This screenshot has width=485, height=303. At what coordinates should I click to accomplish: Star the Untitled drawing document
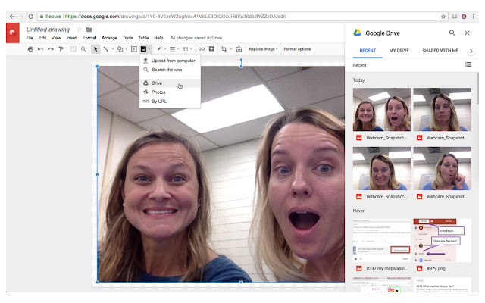click(x=80, y=30)
